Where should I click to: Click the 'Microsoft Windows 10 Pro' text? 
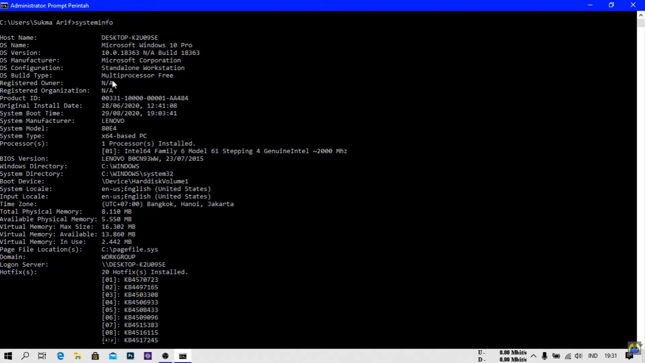click(147, 45)
